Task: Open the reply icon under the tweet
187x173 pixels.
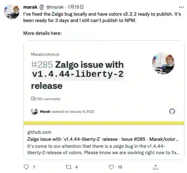Action: click(x=26, y=167)
